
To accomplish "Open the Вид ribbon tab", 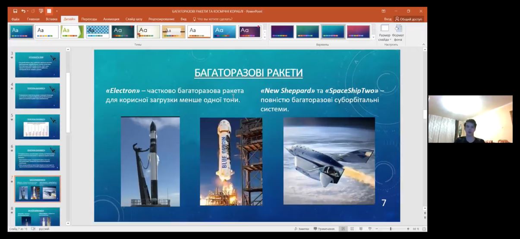I will point(183,19).
